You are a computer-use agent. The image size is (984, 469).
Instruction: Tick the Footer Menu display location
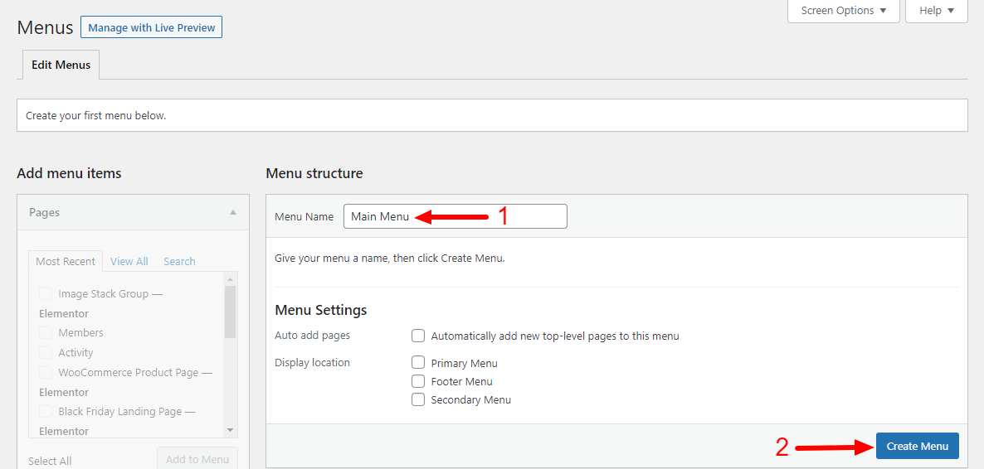418,381
